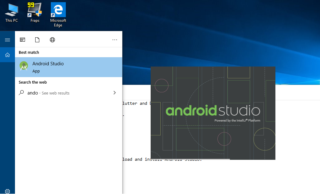The height and width of the screenshot is (194, 320).
Task: Expand the More filters ellipsis
Action: click(x=114, y=39)
